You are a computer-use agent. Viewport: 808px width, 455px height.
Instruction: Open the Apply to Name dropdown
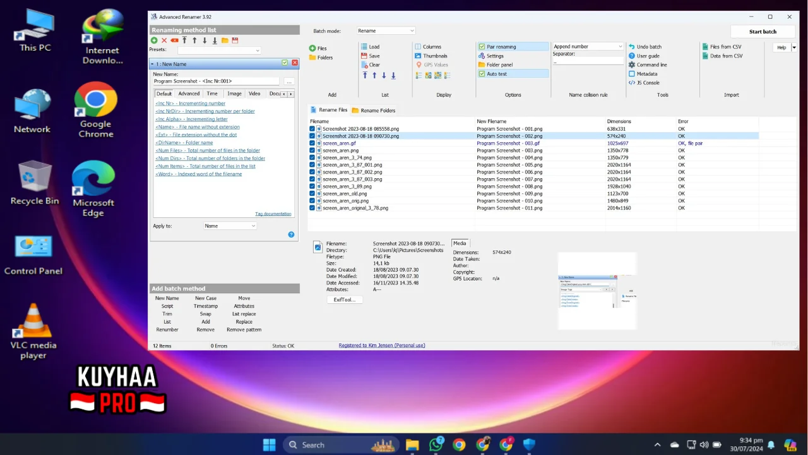tap(230, 226)
